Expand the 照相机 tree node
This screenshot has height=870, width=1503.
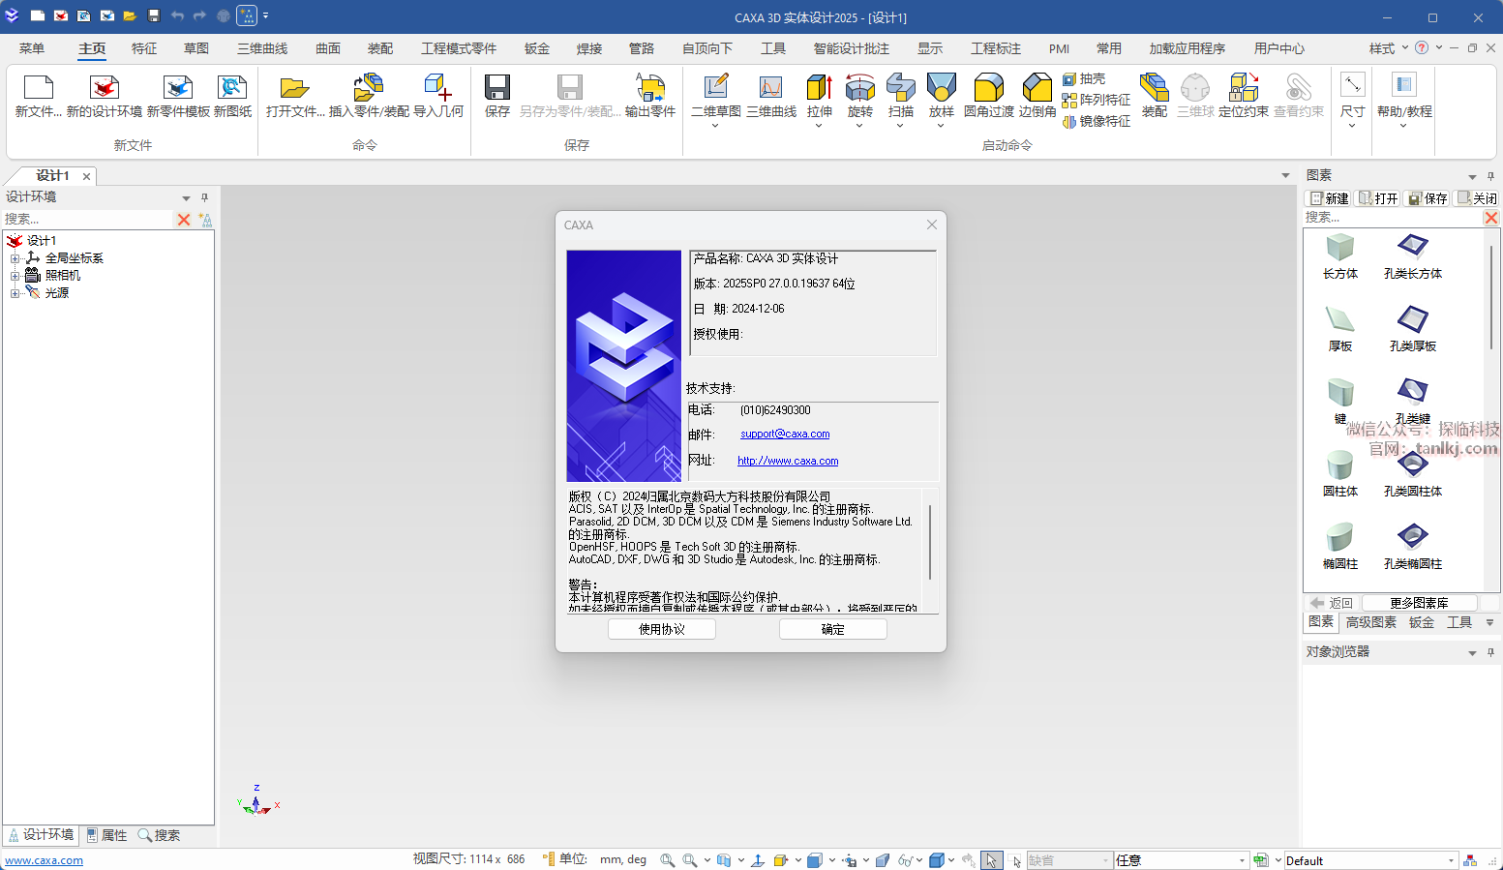[15, 276]
